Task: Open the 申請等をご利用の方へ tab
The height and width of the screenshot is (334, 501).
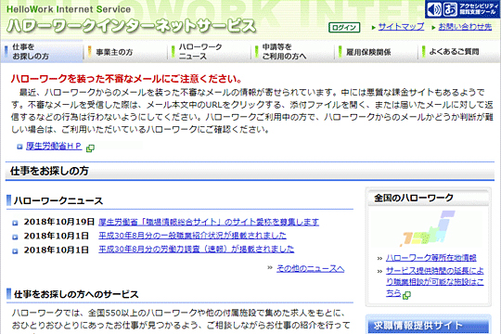Action: (x=292, y=51)
